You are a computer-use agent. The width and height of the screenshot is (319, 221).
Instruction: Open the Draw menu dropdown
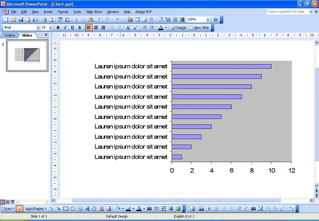(x=9, y=209)
